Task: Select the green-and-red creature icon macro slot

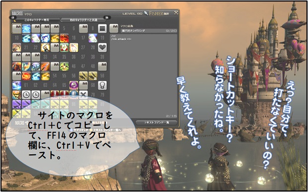Action: tap(64, 48)
